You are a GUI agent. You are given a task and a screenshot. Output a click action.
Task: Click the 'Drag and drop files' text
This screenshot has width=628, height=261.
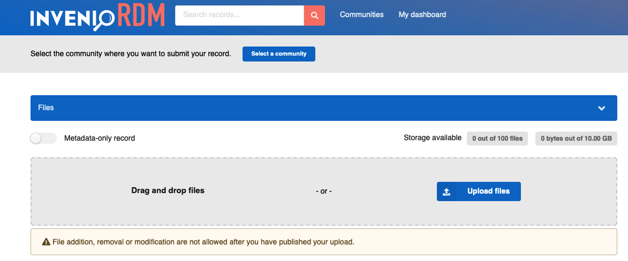tap(168, 190)
